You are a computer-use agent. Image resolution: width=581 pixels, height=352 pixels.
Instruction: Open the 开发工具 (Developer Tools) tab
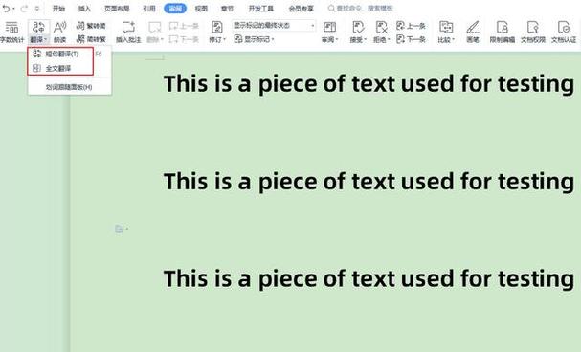261,9
